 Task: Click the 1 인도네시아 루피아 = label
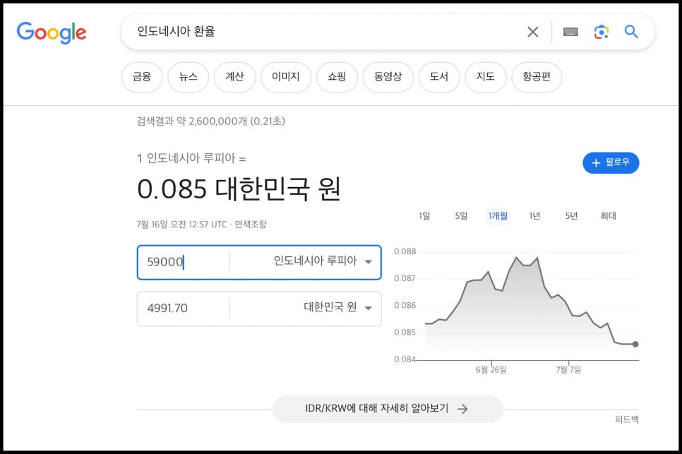(x=191, y=158)
